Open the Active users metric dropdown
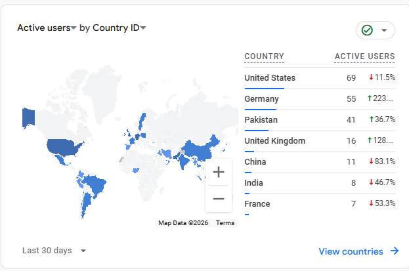Image resolution: width=409 pixels, height=271 pixels. point(47,28)
